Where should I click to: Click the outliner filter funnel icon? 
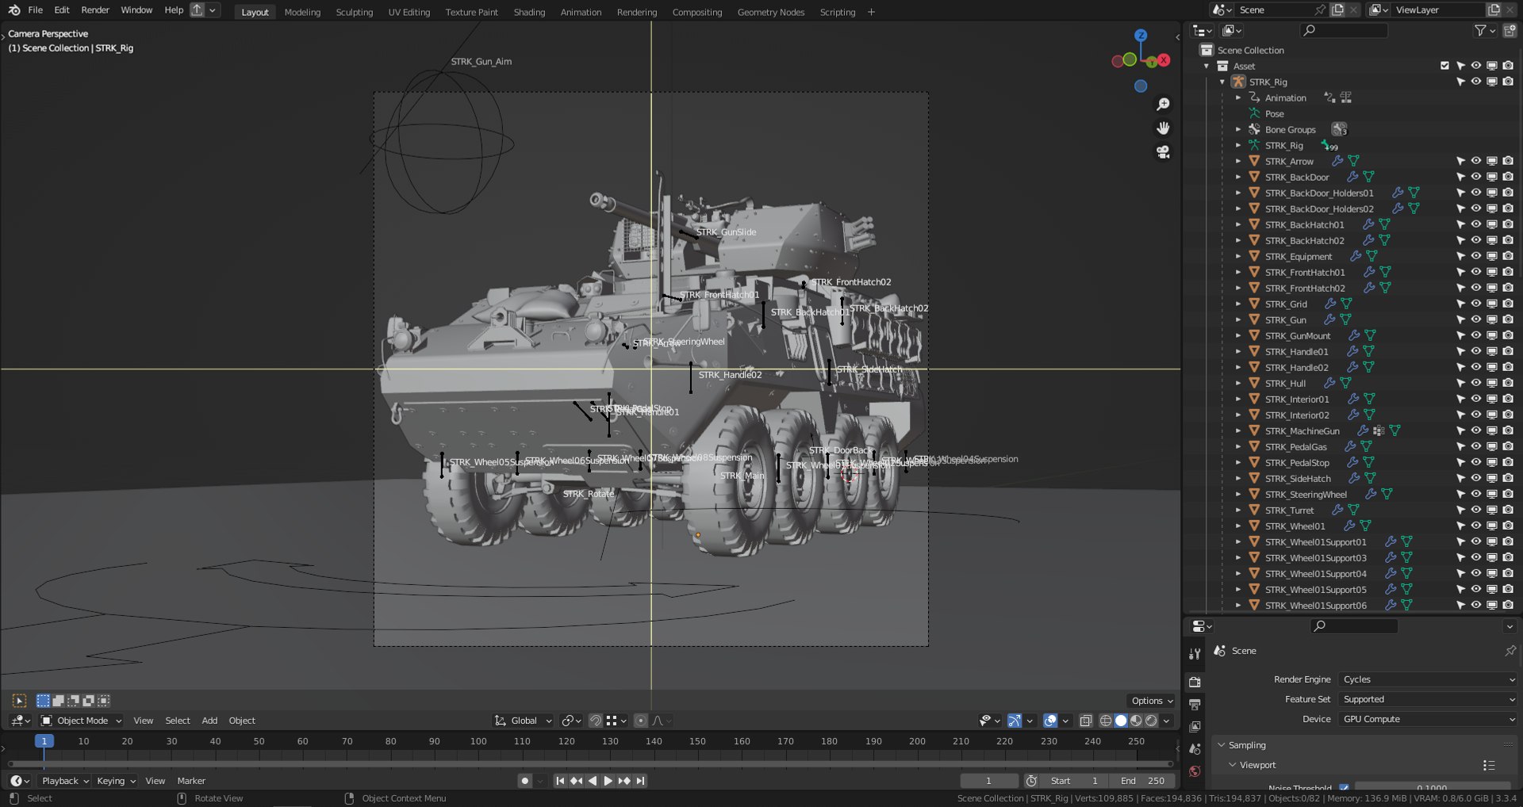(x=1480, y=30)
